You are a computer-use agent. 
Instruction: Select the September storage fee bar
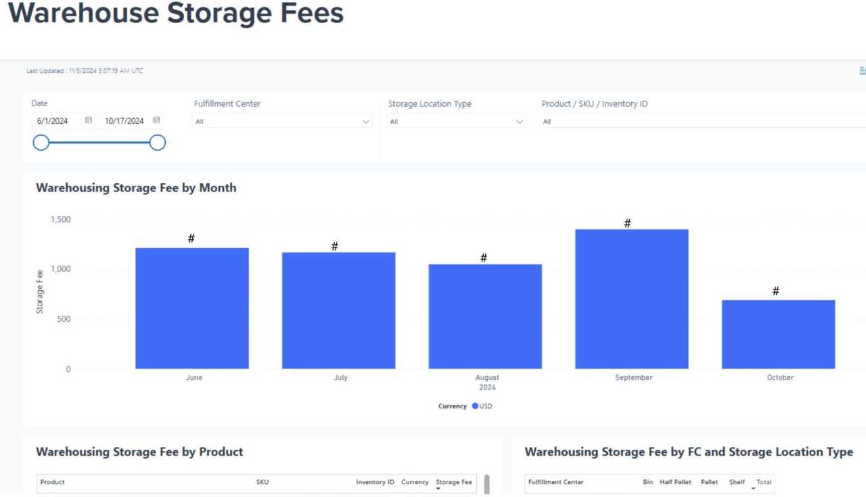(x=631, y=299)
